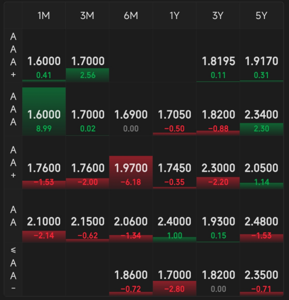Select the 5Y column header
This screenshot has height=300, width=289.
261,15
